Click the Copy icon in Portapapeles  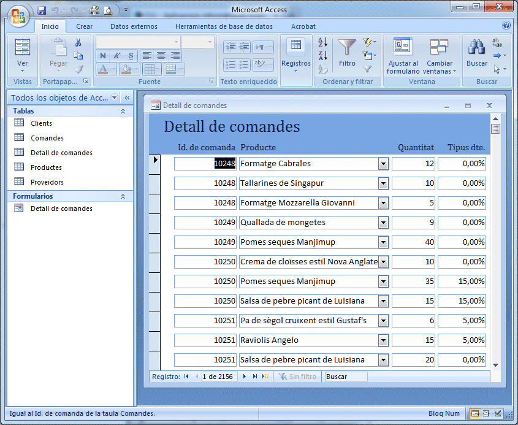pyautogui.click(x=78, y=56)
